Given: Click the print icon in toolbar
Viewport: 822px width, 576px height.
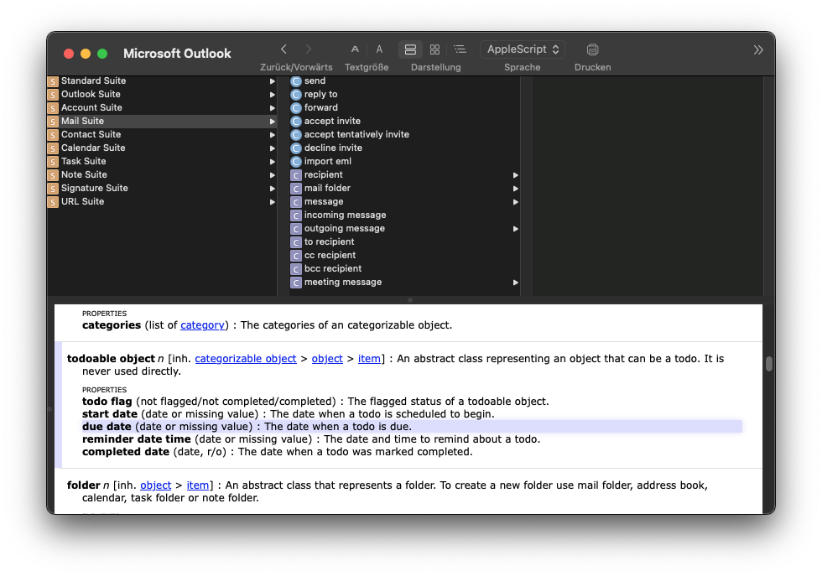Looking at the screenshot, I should coord(592,49).
